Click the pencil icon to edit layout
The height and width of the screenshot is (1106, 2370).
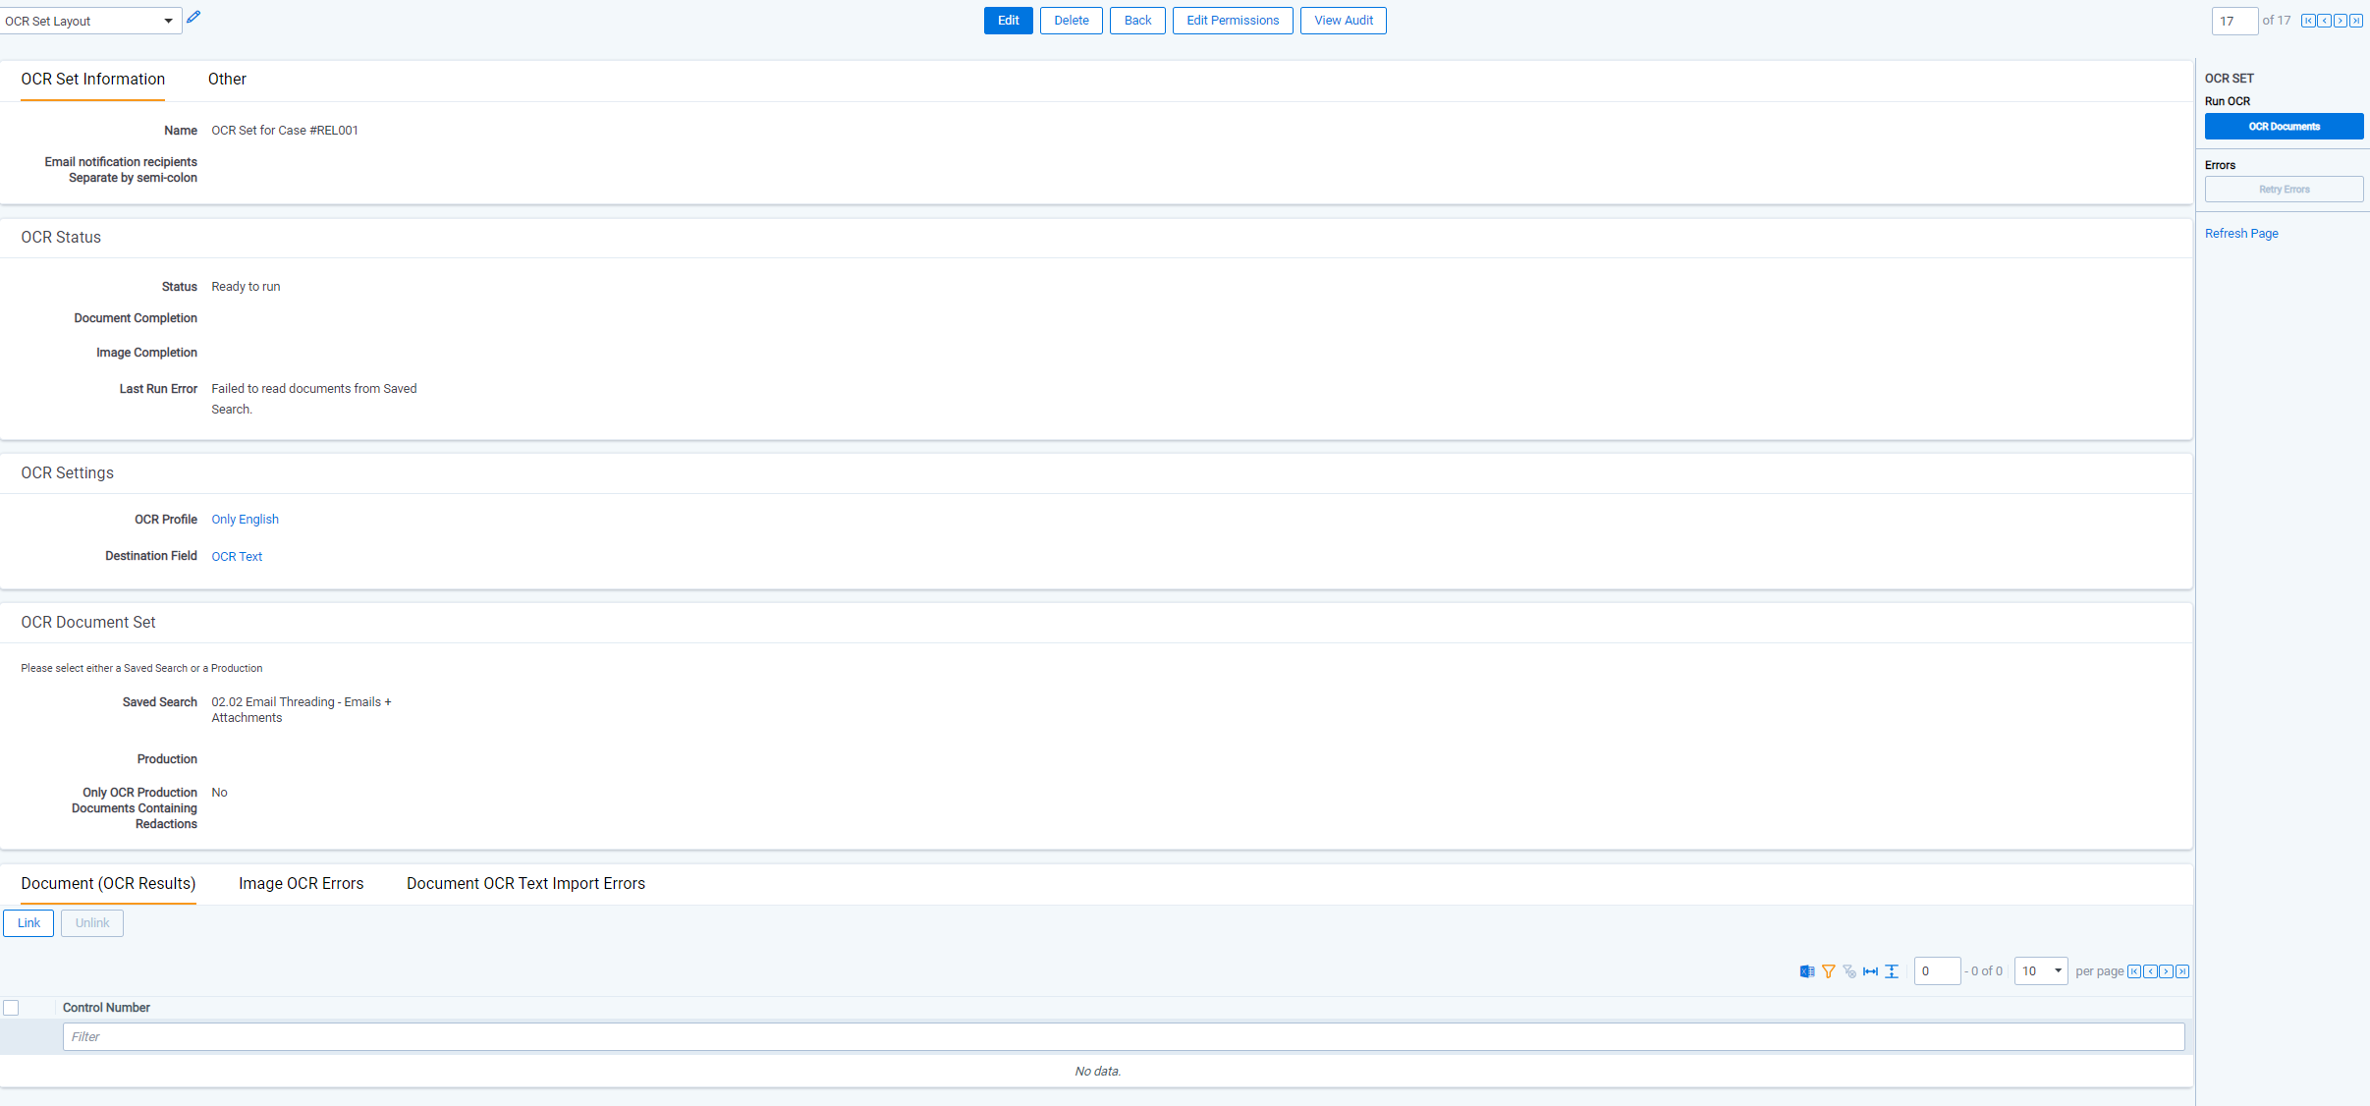pyautogui.click(x=193, y=17)
